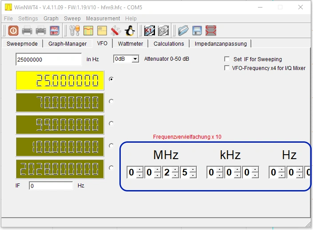The width and height of the screenshot is (313, 230).
Task: Switch to the Wattmeter tab
Action: [x=131, y=43]
